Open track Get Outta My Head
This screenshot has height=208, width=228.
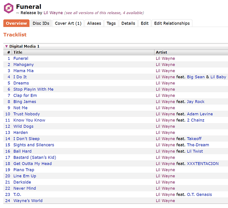point(33,163)
